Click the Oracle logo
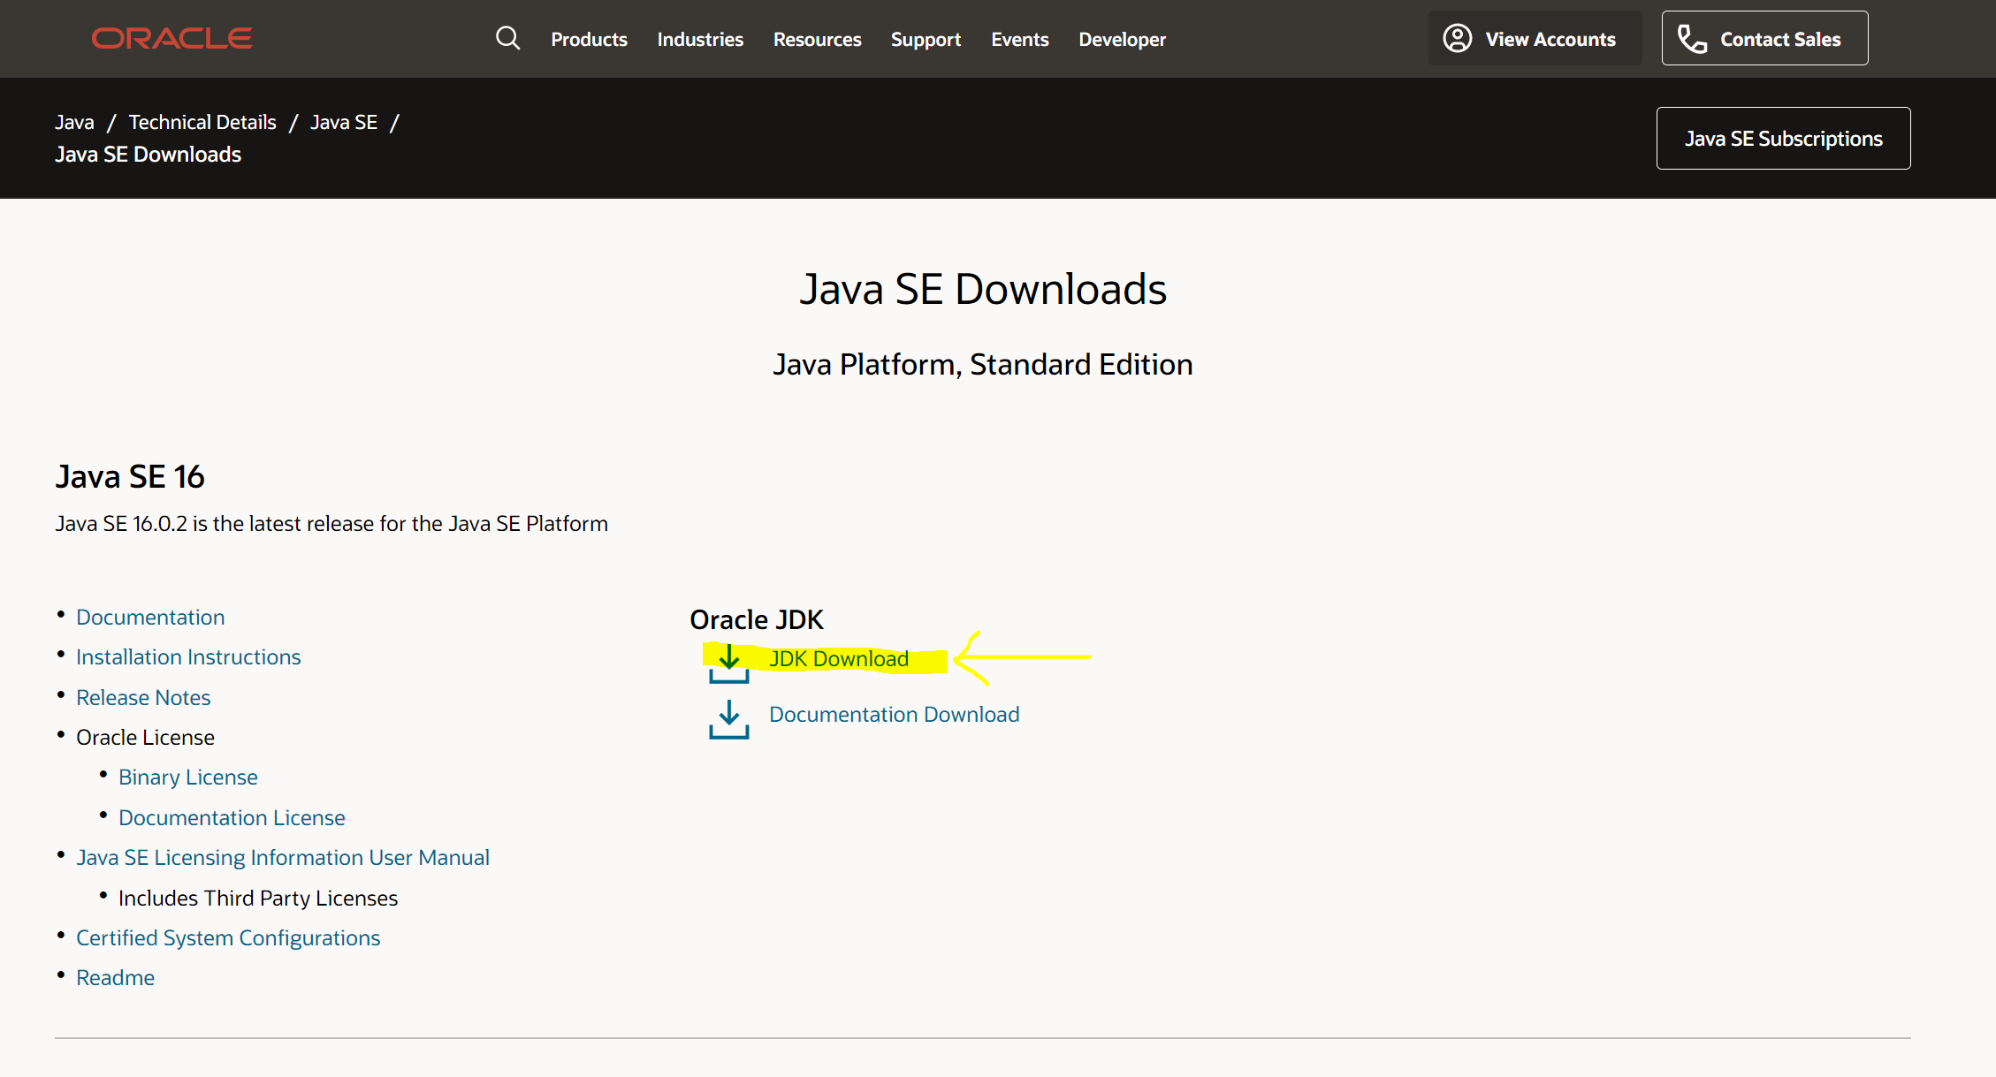1996x1077 pixels. 171,38
